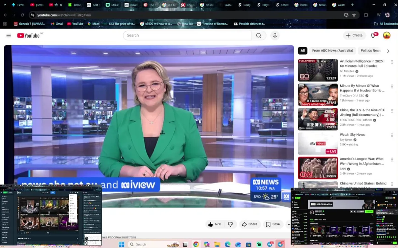Open Microsoft Store from the taskbar

(x=248, y=244)
